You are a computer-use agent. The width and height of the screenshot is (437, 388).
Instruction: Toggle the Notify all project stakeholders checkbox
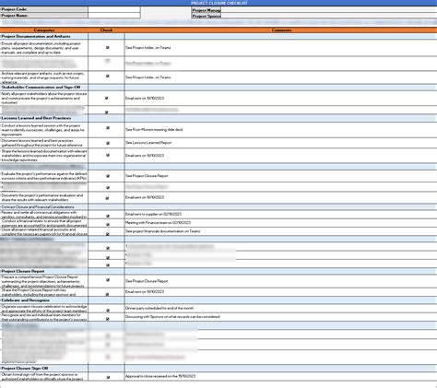(107, 98)
